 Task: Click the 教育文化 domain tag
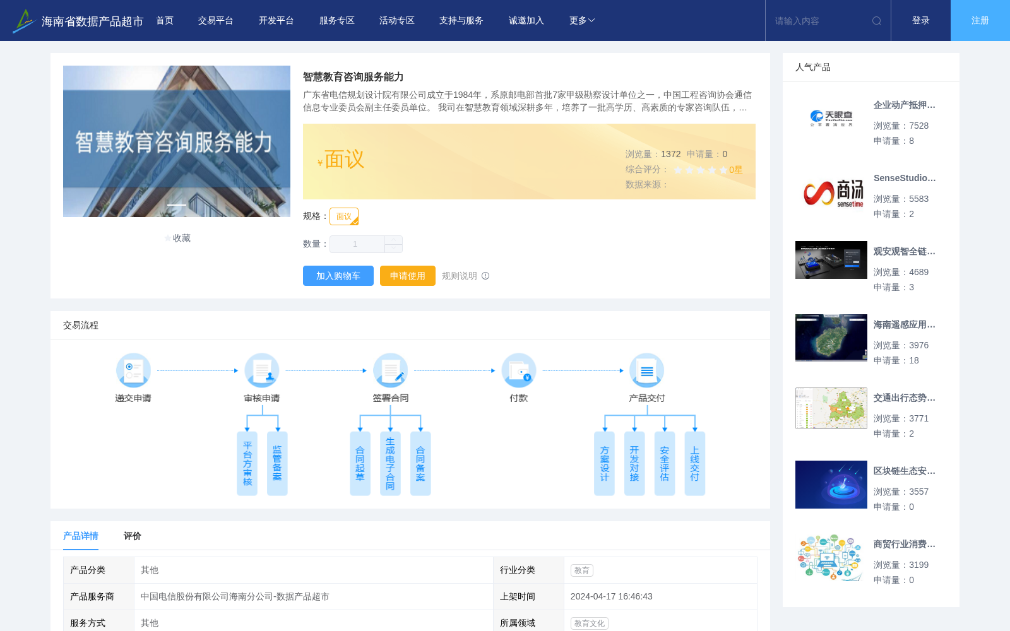590,623
